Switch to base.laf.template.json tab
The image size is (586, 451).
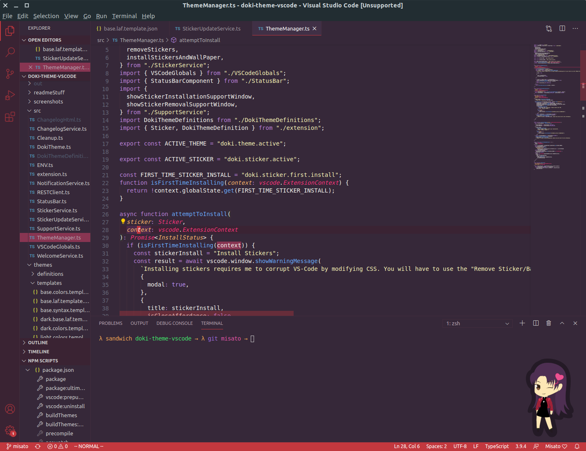[130, 28]
